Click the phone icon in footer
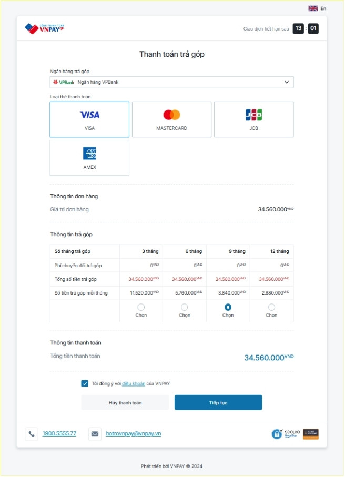 point(32,434)
